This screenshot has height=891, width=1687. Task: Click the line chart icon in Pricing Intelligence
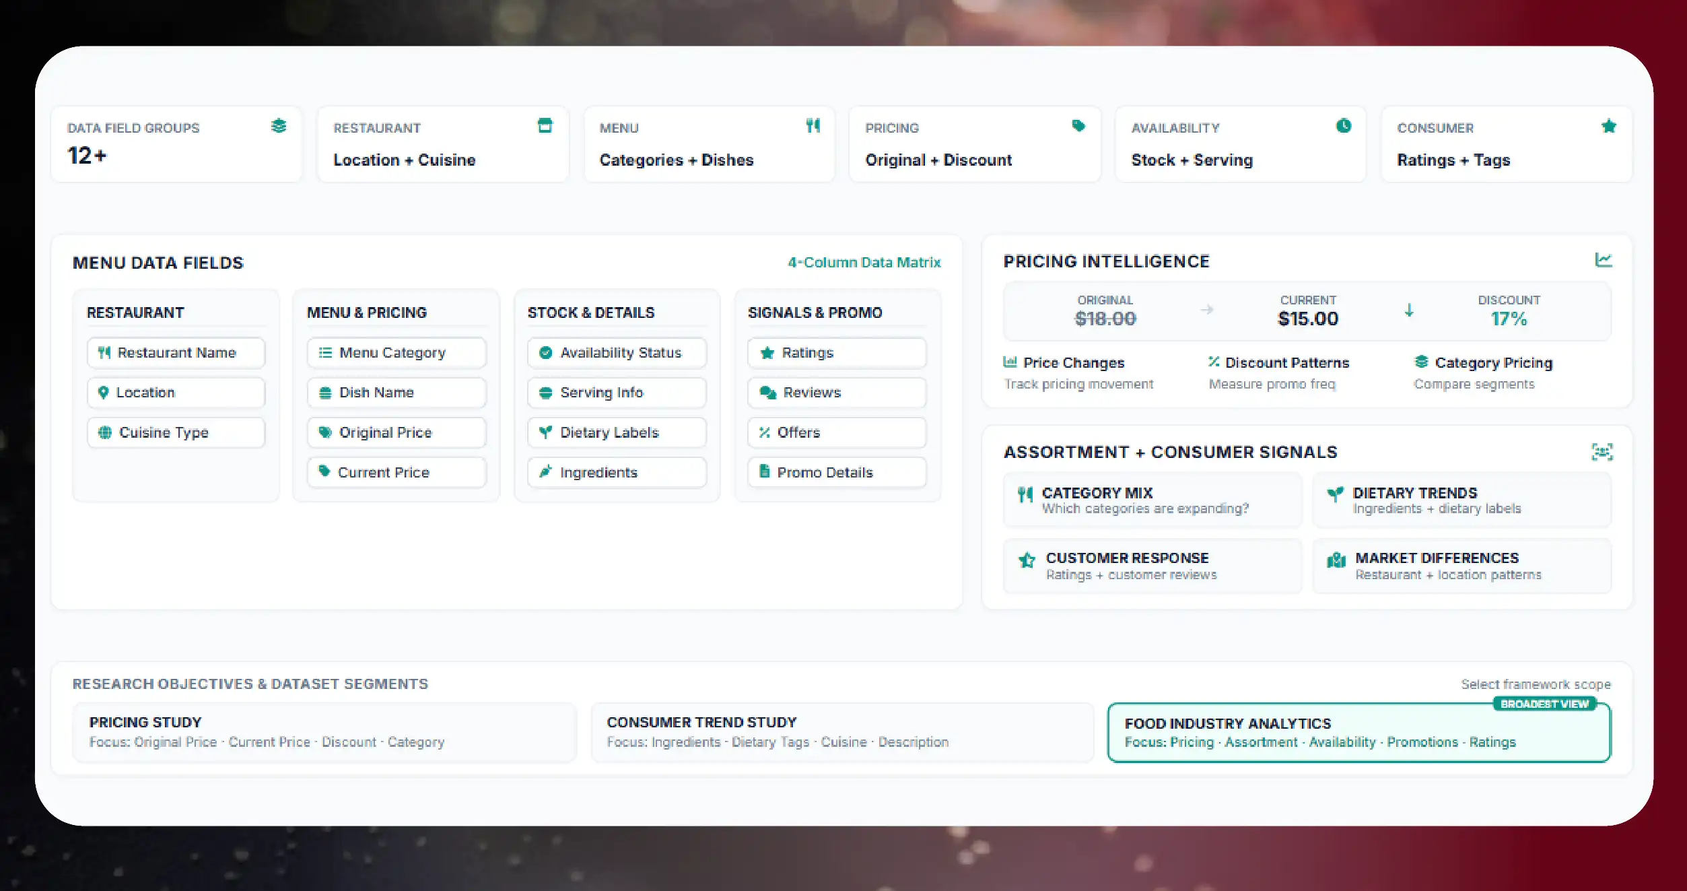point(1604,260)
